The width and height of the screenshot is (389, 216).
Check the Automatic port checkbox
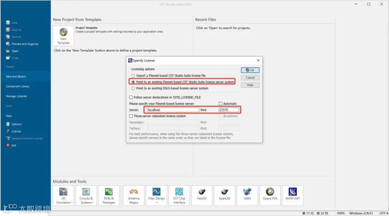220,103
